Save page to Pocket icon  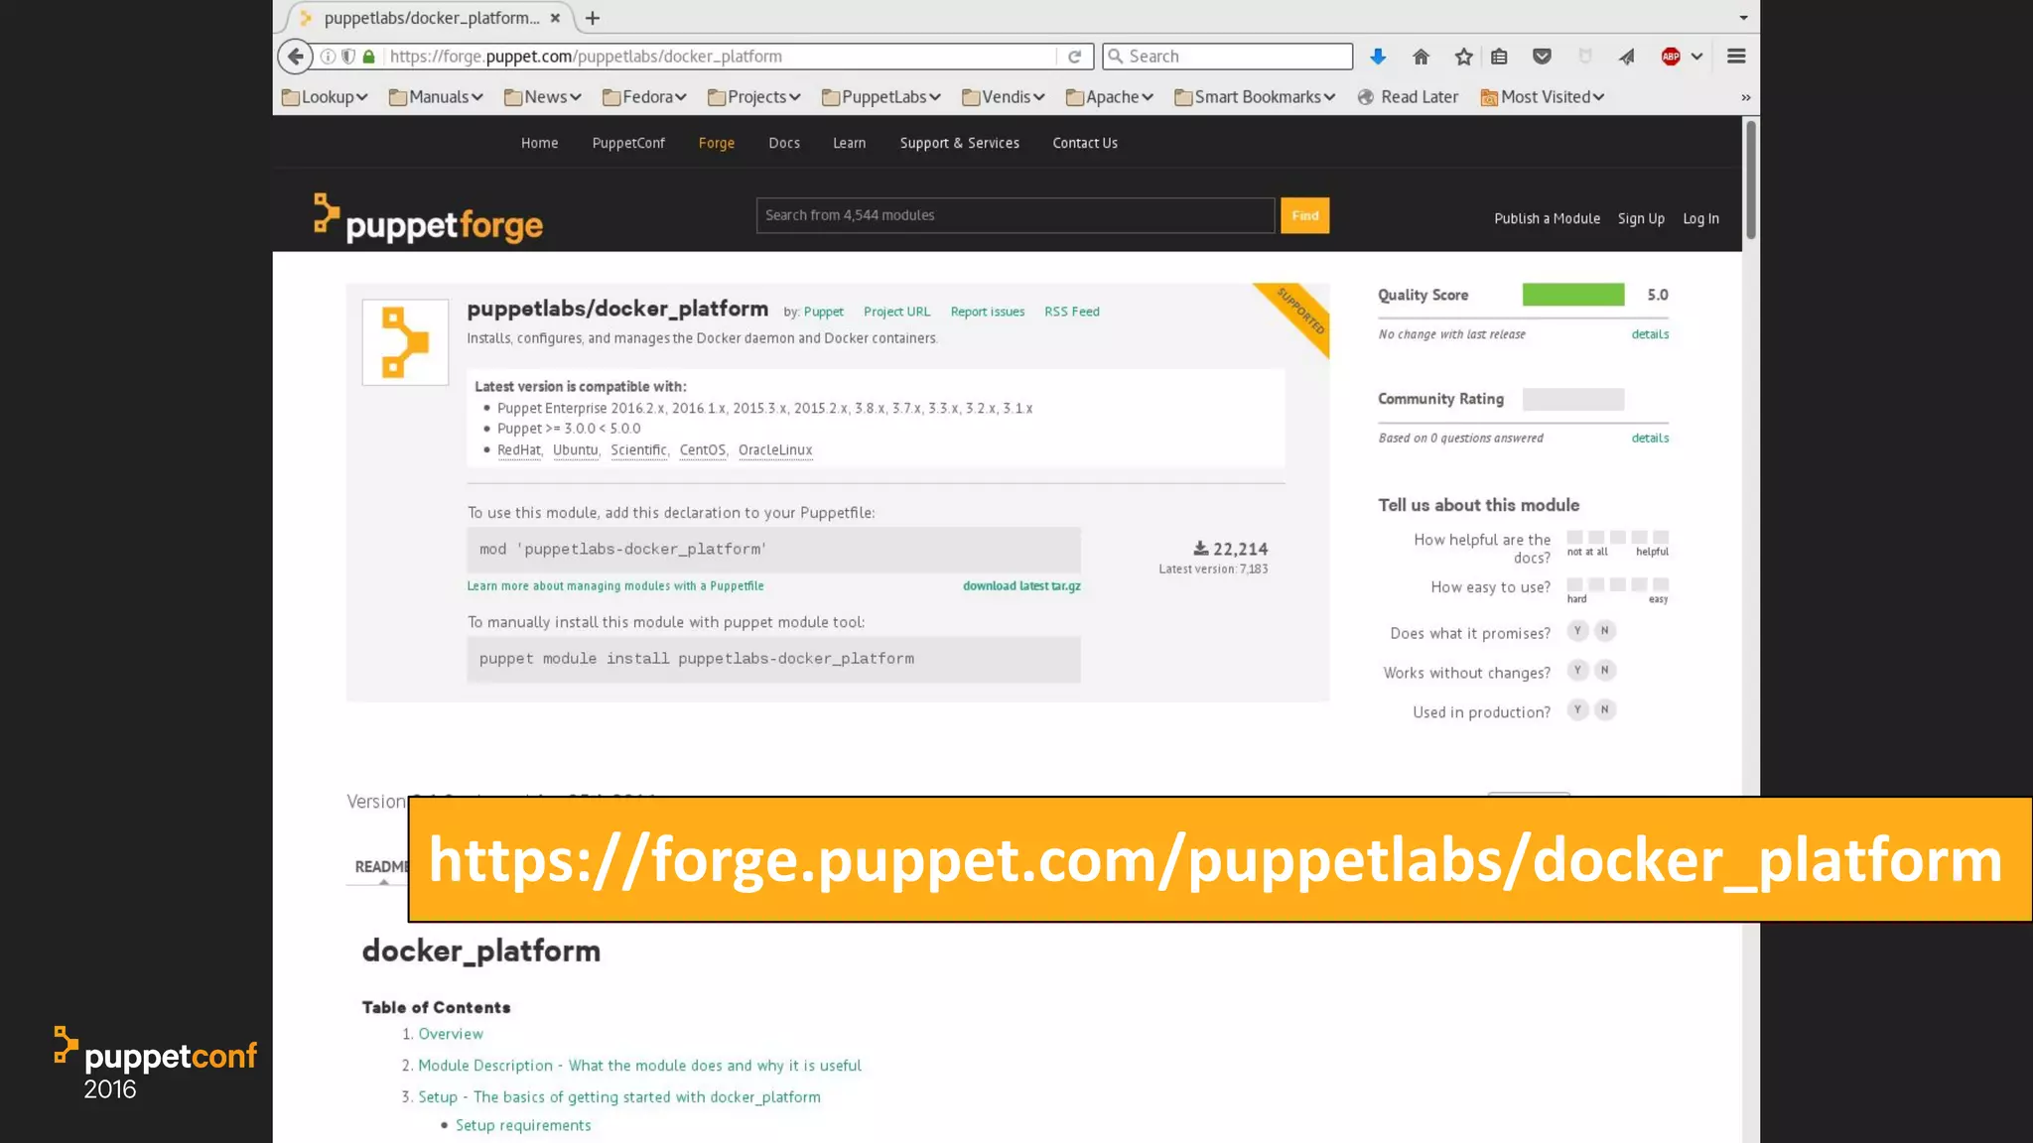(1542, 57)
